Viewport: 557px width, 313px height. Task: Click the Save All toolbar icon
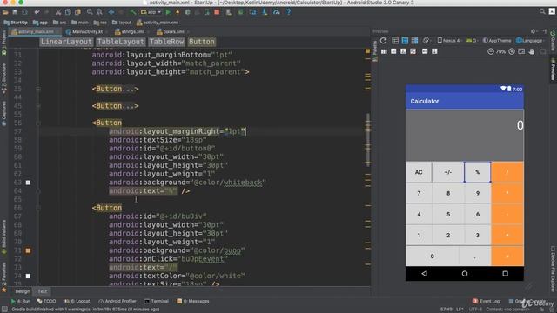tap(15, 12)
